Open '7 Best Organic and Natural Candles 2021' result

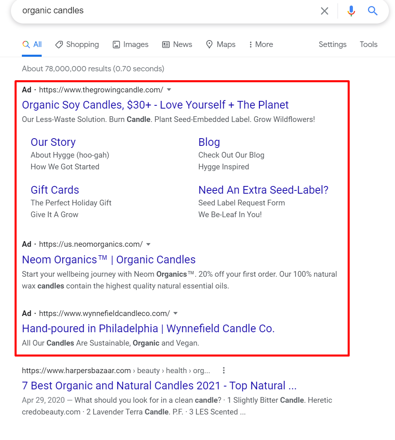coord(159,386)
